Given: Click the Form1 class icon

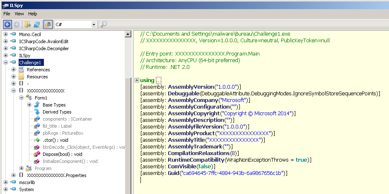Looking at the screenshot, I should click(x=29, y=97).
